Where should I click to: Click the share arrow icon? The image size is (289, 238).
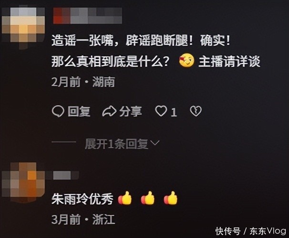[109, 111]
